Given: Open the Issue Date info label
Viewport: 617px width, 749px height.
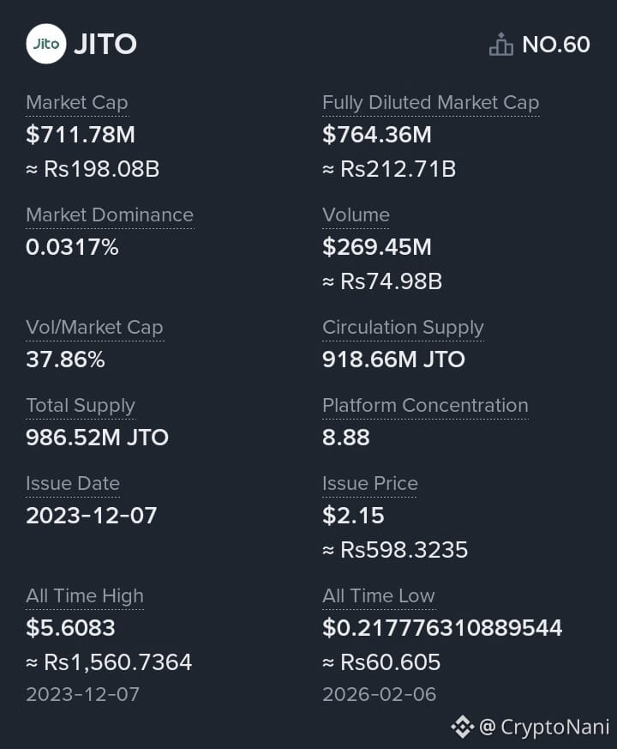Looking at the screenshot, I should pyautogui.click(x=73, y=483).
